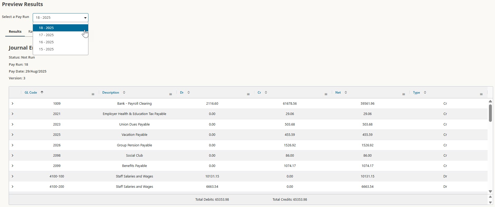The width and height of the screenshot is (495, 207).
Task: Open the Dr column menu icon
Action: [248, 94]
